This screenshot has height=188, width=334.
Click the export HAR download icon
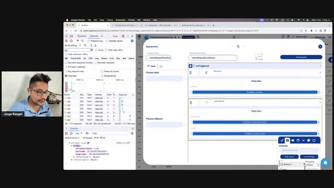point(96,45)
